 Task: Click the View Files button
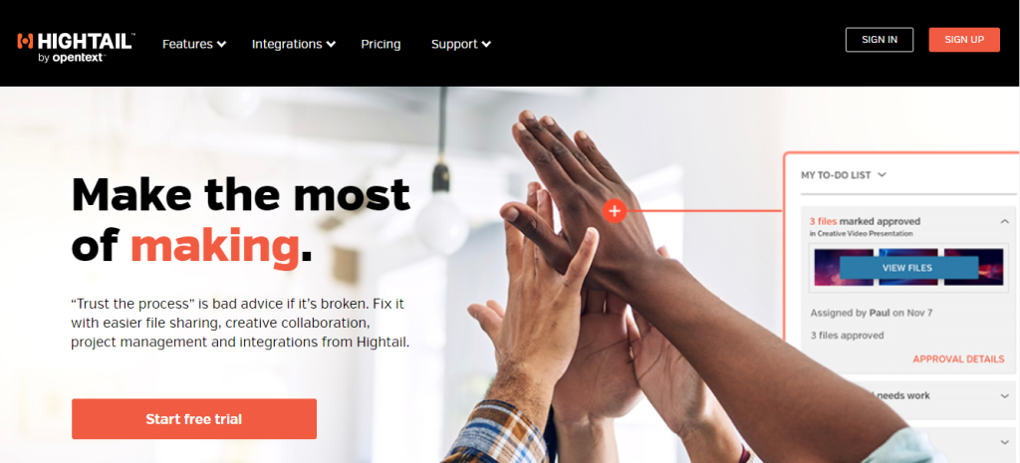pyautogui.click(x=906, y=268)
